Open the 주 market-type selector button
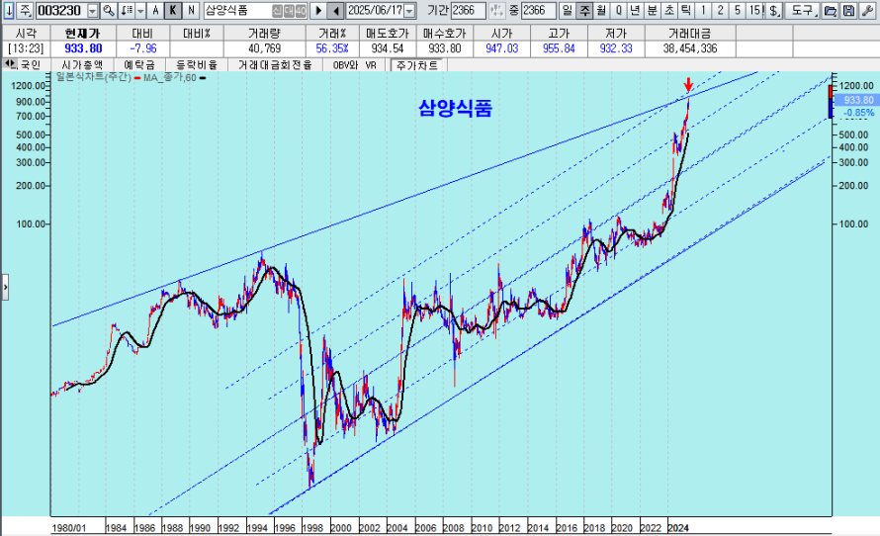 point(26,10)
